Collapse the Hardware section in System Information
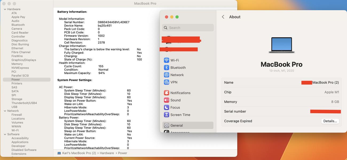347x160 pixels. [5, 9]
